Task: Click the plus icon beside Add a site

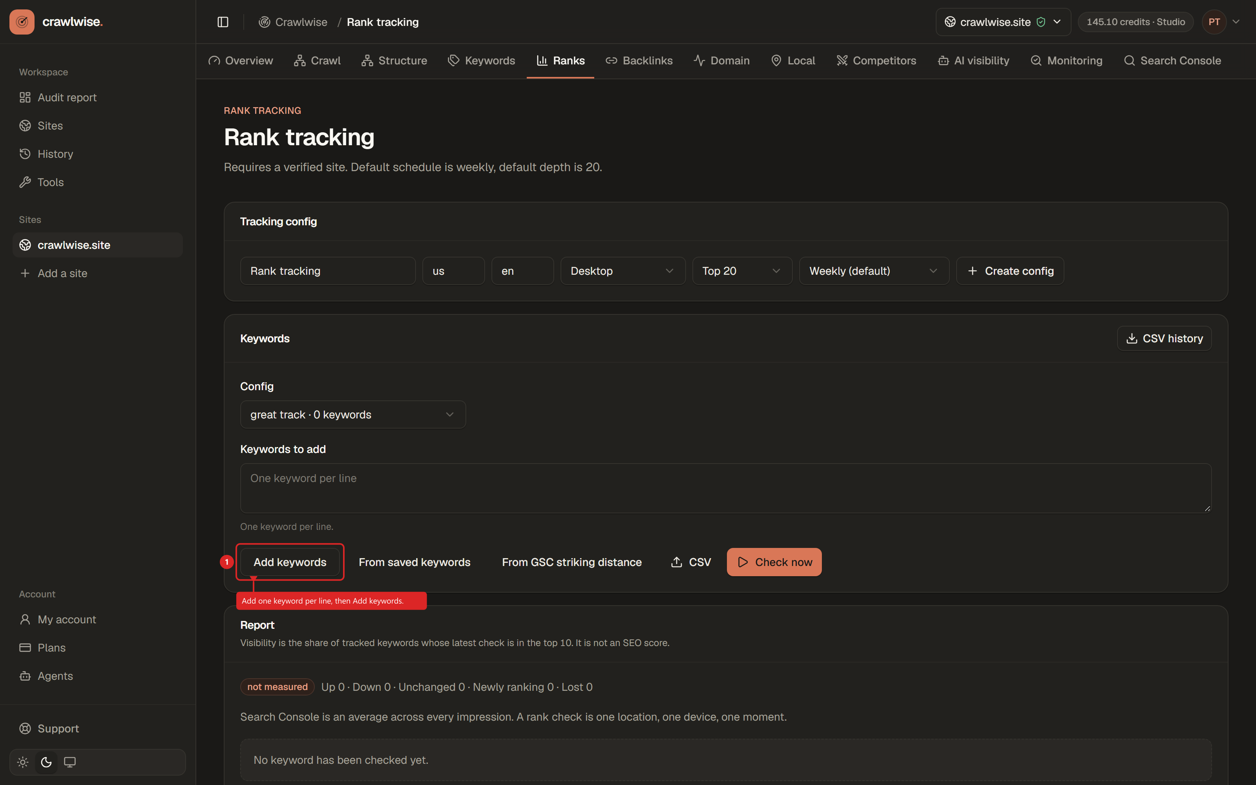Action: click(x=25, y=273)
